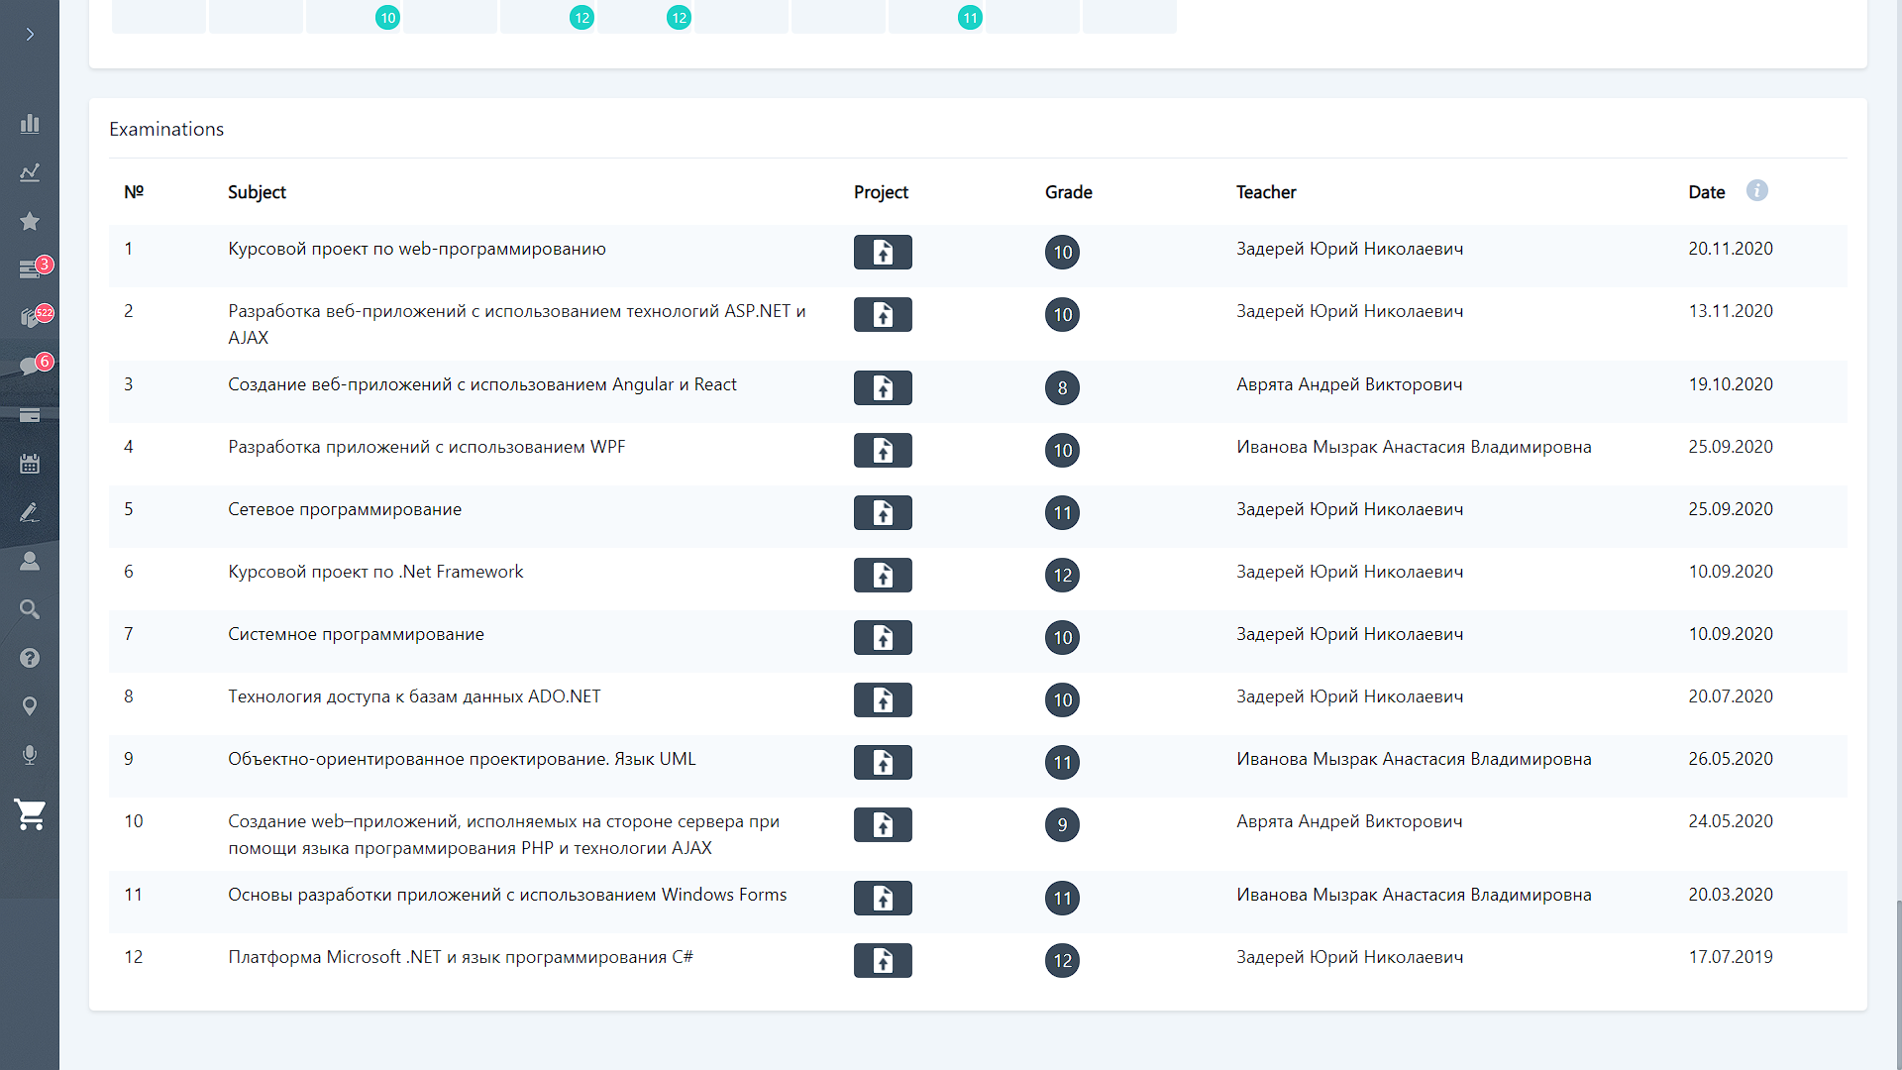Image resolution: width=1902 pixels, height=1070 pixels.
Task: Click the map location pin icon
Action: click(30, 706)
